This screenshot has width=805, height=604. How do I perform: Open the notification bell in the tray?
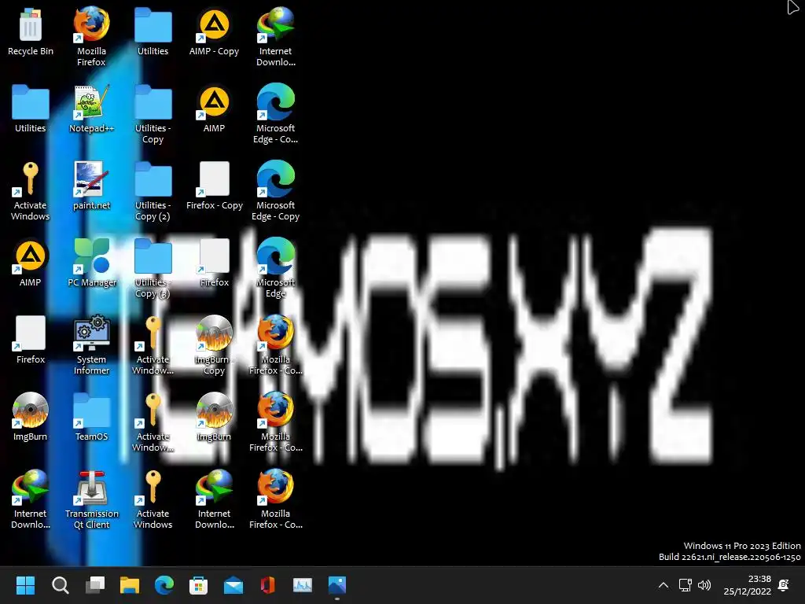point(784,585)
